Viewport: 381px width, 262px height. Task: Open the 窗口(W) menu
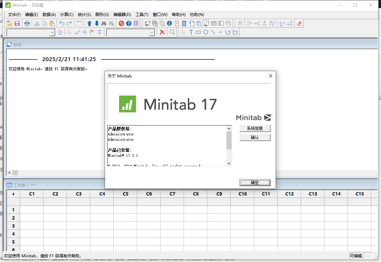[160, 15]
